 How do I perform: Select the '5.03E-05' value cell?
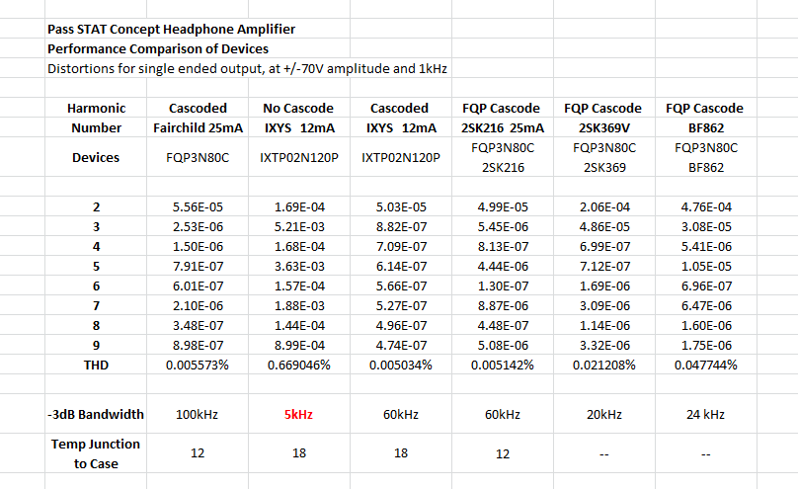tap(401, 207)
